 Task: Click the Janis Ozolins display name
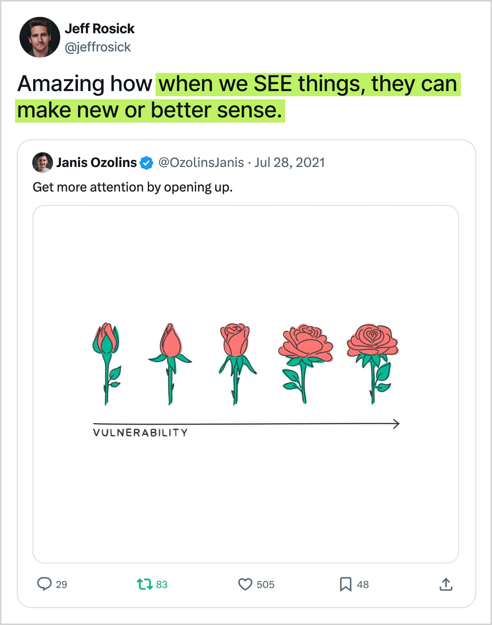[96, 162]
